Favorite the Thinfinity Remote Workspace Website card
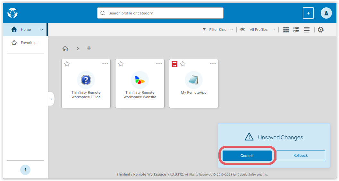339x181 pixels. tap(121, 64)
